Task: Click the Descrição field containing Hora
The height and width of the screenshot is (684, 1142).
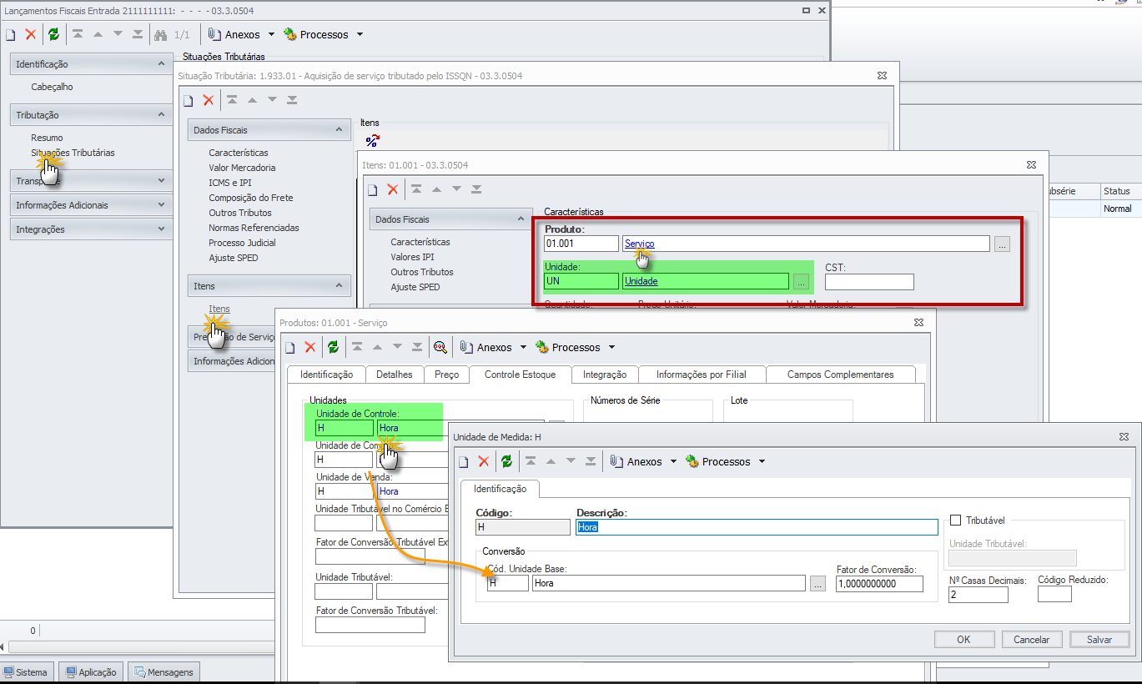Action: coord(757,527)
